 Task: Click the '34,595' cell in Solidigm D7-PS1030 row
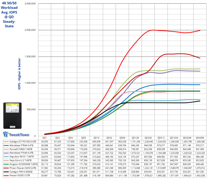pos(44,142)
